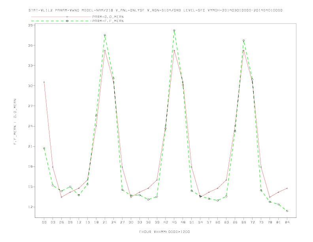The width and height of the screenshot is (313, 242).
Task: Click x-axis tick label 51
Action: click(192, 222)
